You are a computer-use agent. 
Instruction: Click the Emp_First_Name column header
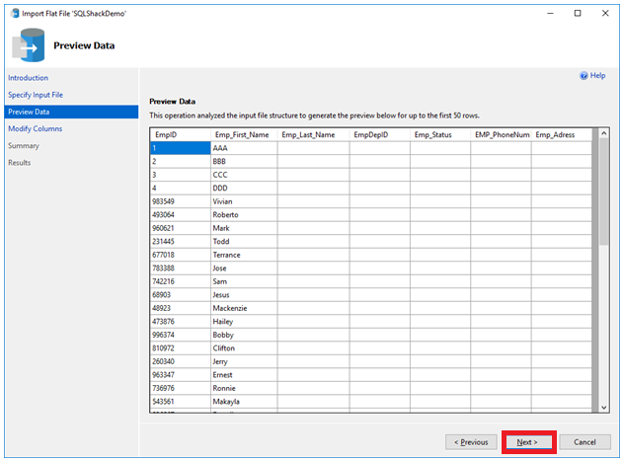pyautogui.click(x=241, y=134)
